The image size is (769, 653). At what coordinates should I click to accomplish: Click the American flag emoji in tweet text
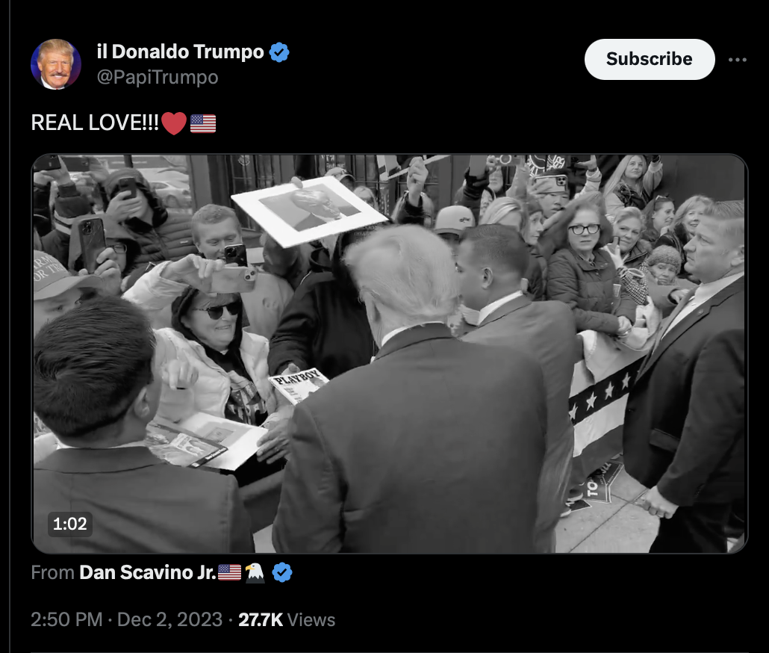point(203,123)
